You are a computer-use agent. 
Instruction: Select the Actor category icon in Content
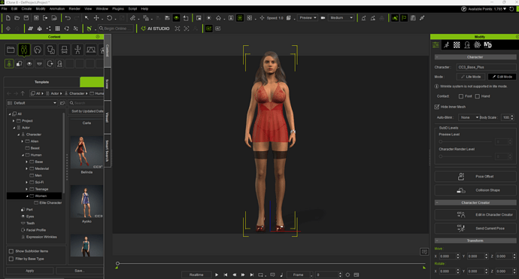click(24, 50)
